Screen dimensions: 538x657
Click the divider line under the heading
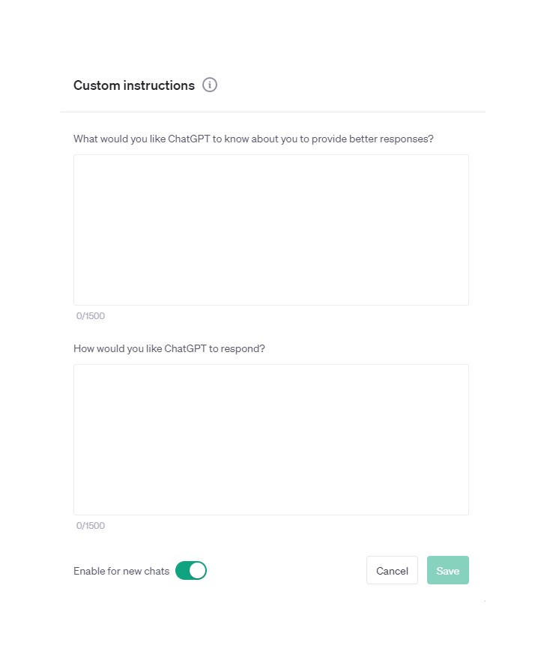273,112
